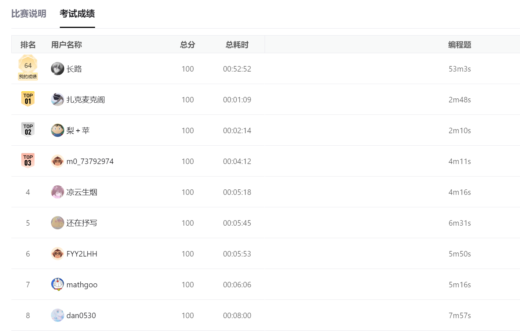
Task: Open avatar of user dan0530
Action: coord(58,315)
